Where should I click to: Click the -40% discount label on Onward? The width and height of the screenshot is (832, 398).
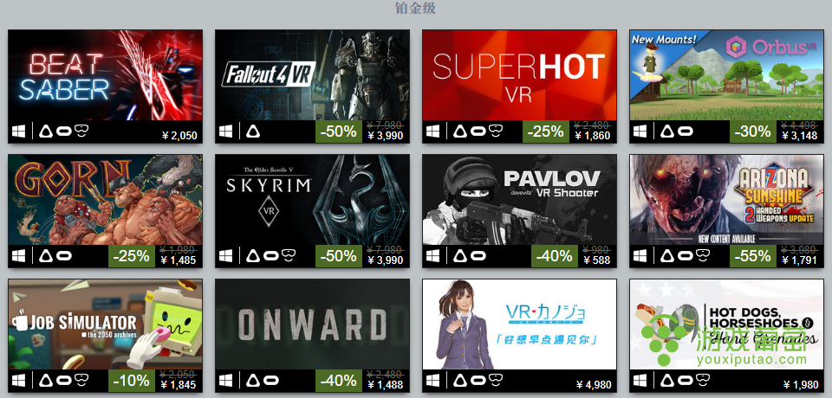click(340, 381)
